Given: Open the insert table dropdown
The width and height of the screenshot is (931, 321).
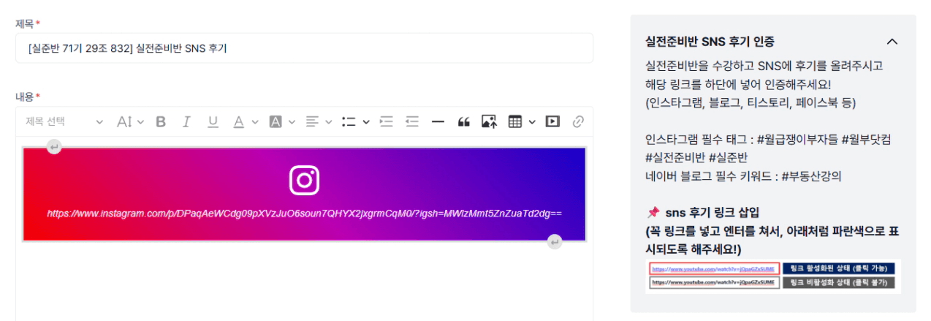Looking at the screenshot, I should coord(522,122).
